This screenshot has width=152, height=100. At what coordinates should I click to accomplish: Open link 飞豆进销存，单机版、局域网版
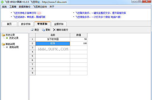point(29,17)
